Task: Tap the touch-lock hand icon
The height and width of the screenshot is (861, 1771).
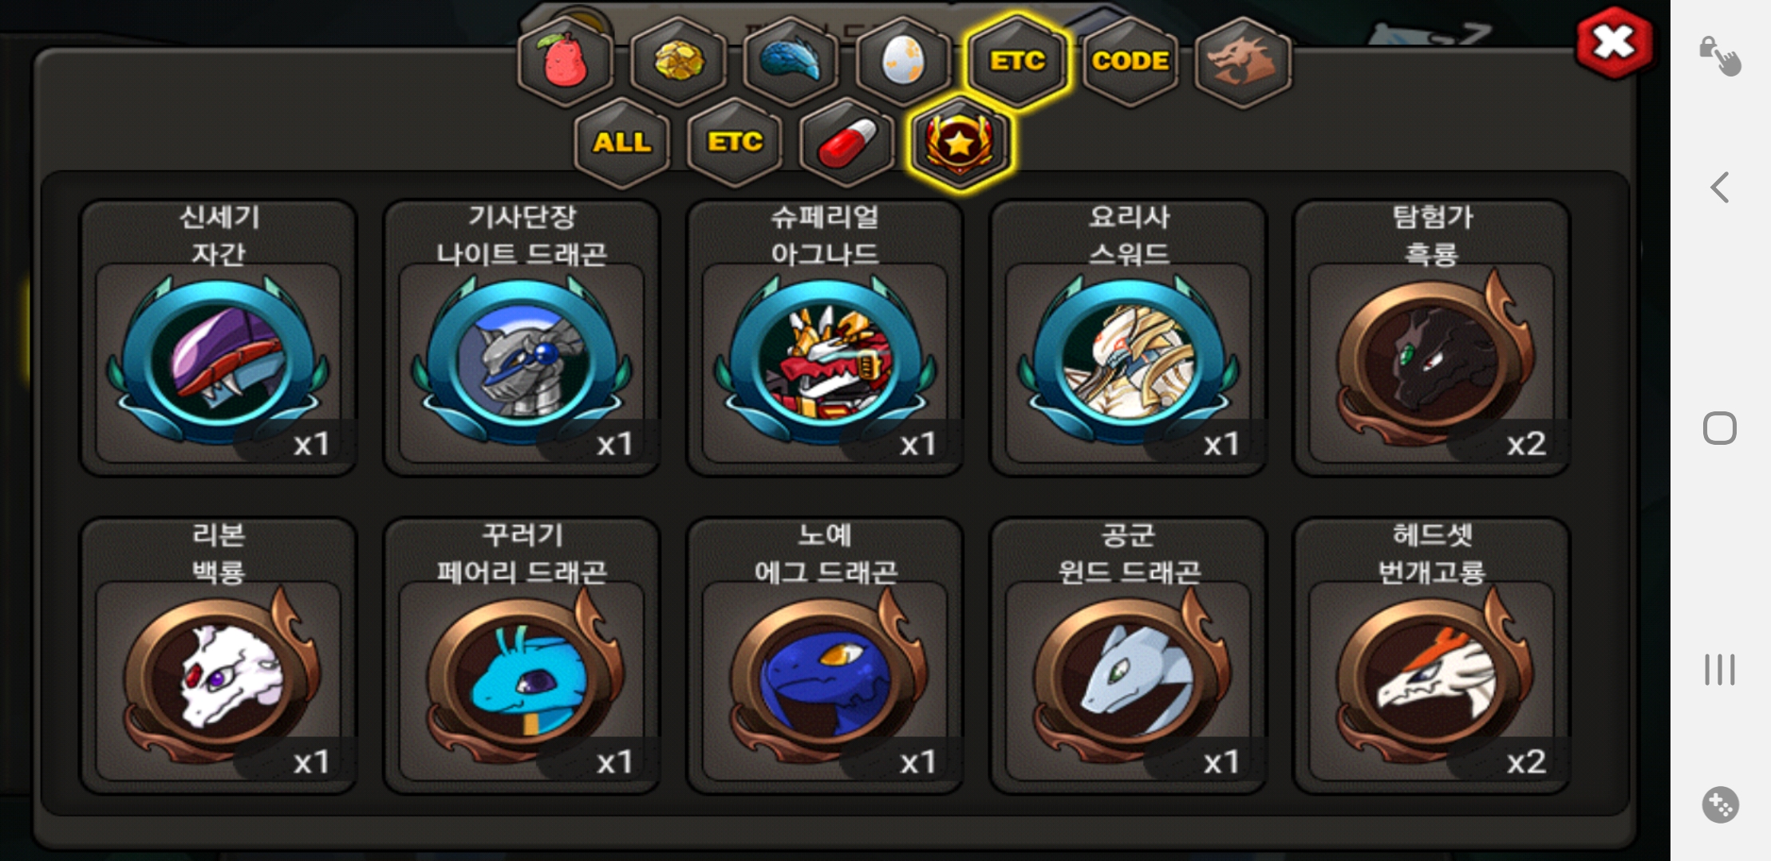Action: coord(1719,56)
